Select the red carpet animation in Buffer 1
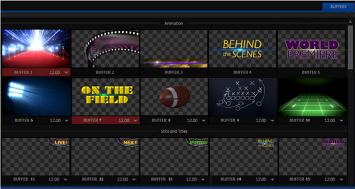Image resolution: width=355 pixels, height=189 pixels. (x=36, y=48)
